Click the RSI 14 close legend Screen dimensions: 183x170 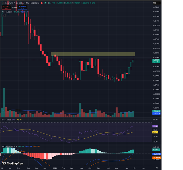[x=6, y=120]
